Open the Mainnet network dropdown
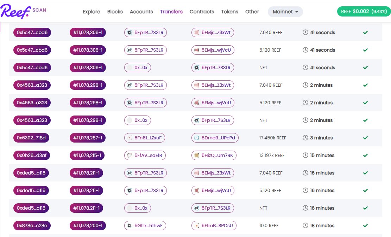This screenshot has width=391, height=237. tap(285, 12)
